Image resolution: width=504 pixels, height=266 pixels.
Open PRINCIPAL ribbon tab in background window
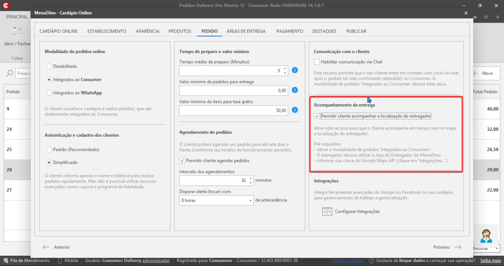[x=17, y=17]
